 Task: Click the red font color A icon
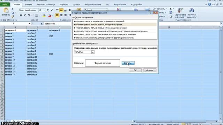(x=50, y=15)
